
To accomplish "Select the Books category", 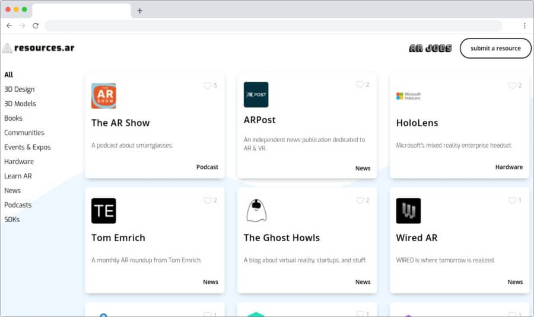I will 13,119.
